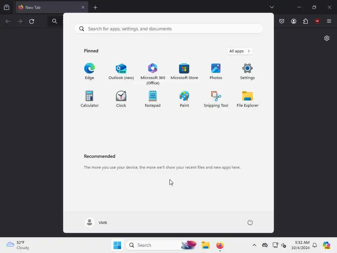Open the network status tray icon

(x=275, y=245)
